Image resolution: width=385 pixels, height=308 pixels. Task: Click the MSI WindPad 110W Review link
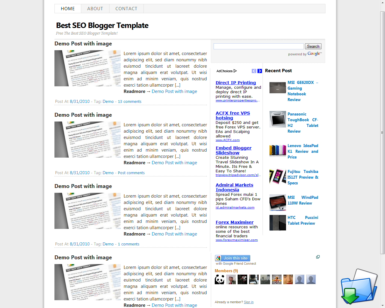pyautogui.click(x=303, y=200)
